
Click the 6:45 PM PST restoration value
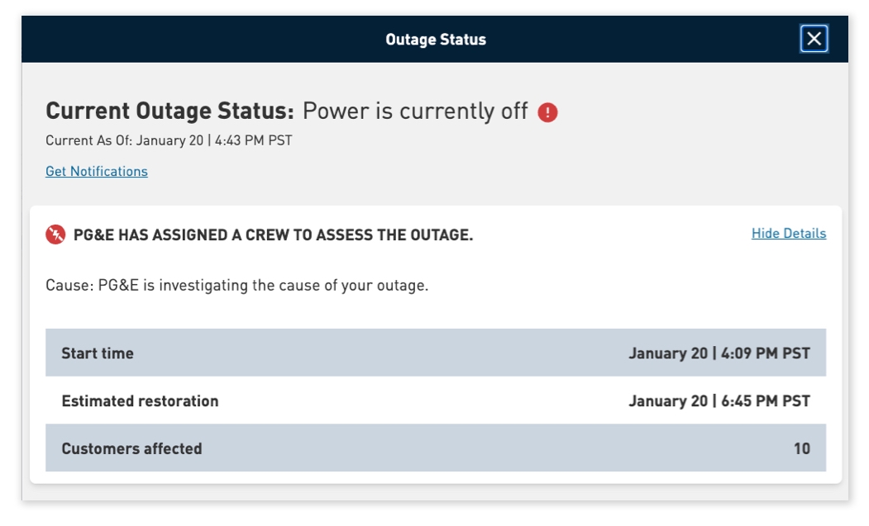point(765,401)
